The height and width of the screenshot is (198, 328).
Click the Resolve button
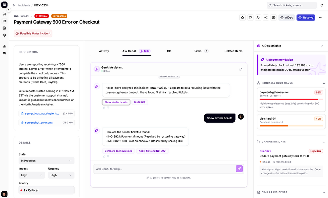pyautogui.click(x=306, y=17)
